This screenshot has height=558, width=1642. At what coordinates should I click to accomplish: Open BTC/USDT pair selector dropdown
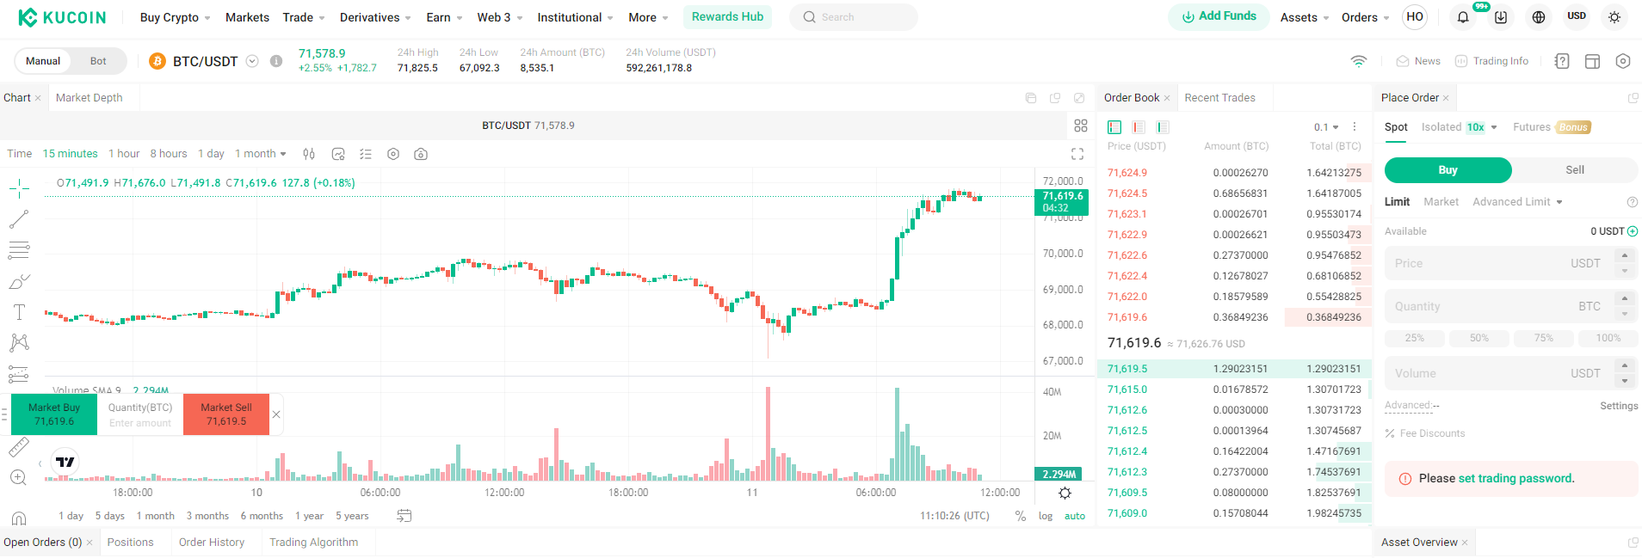click(252, 61)
